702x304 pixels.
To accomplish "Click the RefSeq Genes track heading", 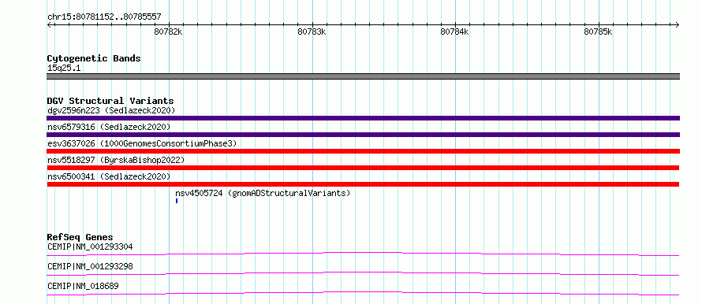I will [x=80, y=237].
